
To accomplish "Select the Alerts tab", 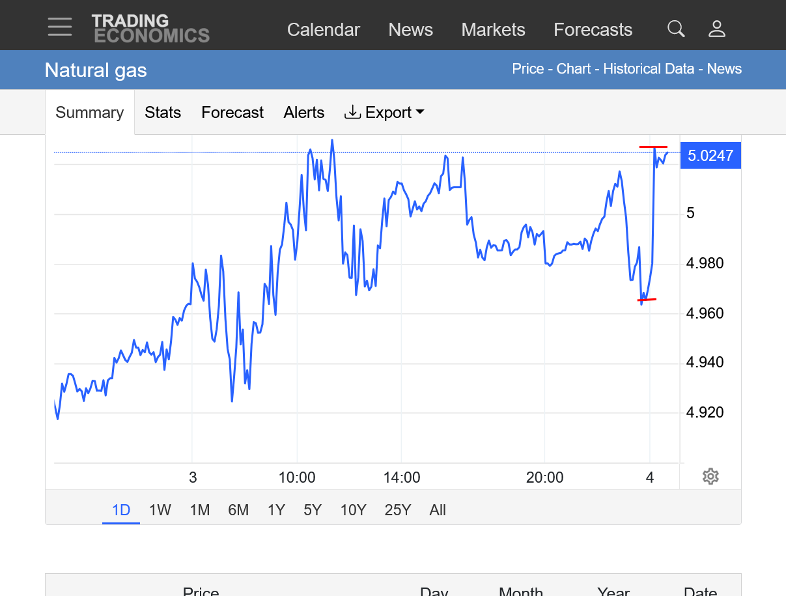I will coord(304,113).
